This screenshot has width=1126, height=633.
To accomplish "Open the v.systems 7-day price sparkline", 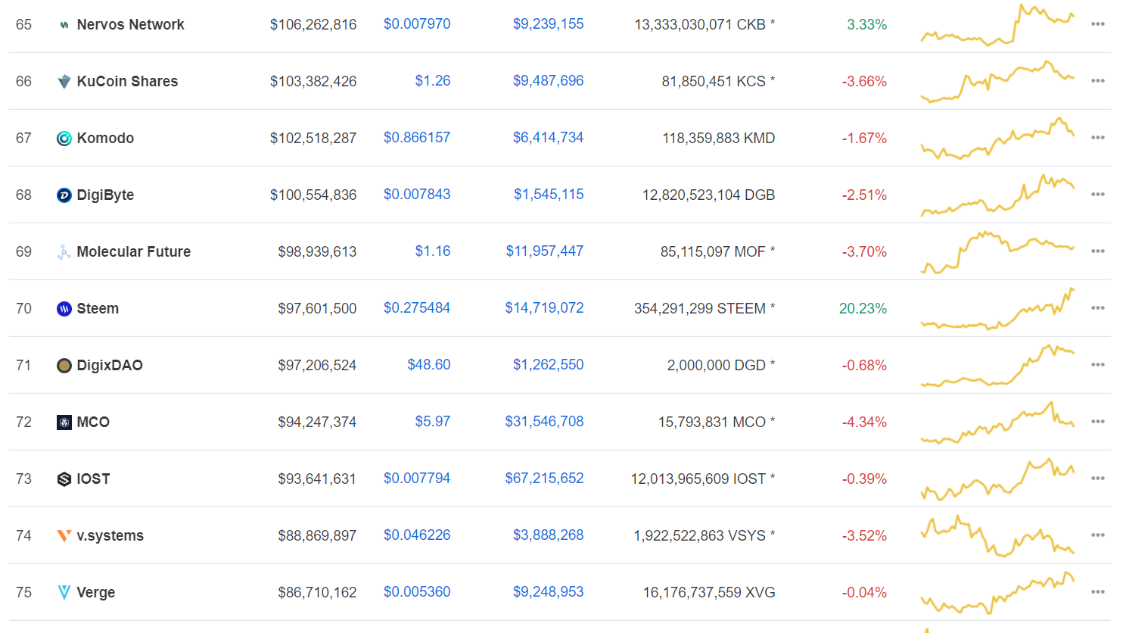I will tap(997, 535).
